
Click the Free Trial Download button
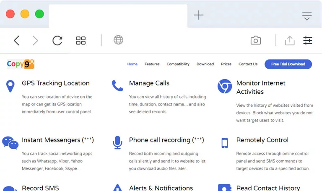pyautogui.click(x=288, y=64)
